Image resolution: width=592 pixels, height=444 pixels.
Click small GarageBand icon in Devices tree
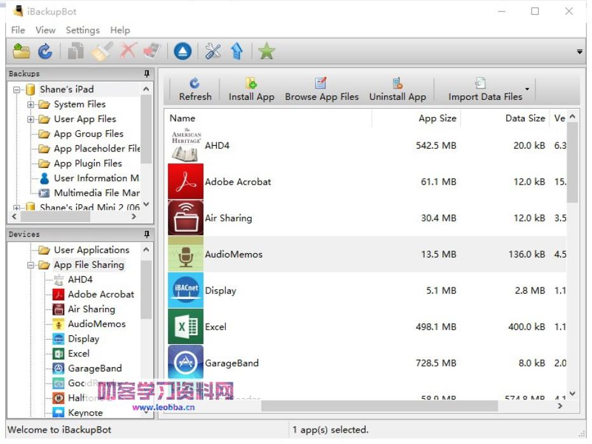coord(58,368)
